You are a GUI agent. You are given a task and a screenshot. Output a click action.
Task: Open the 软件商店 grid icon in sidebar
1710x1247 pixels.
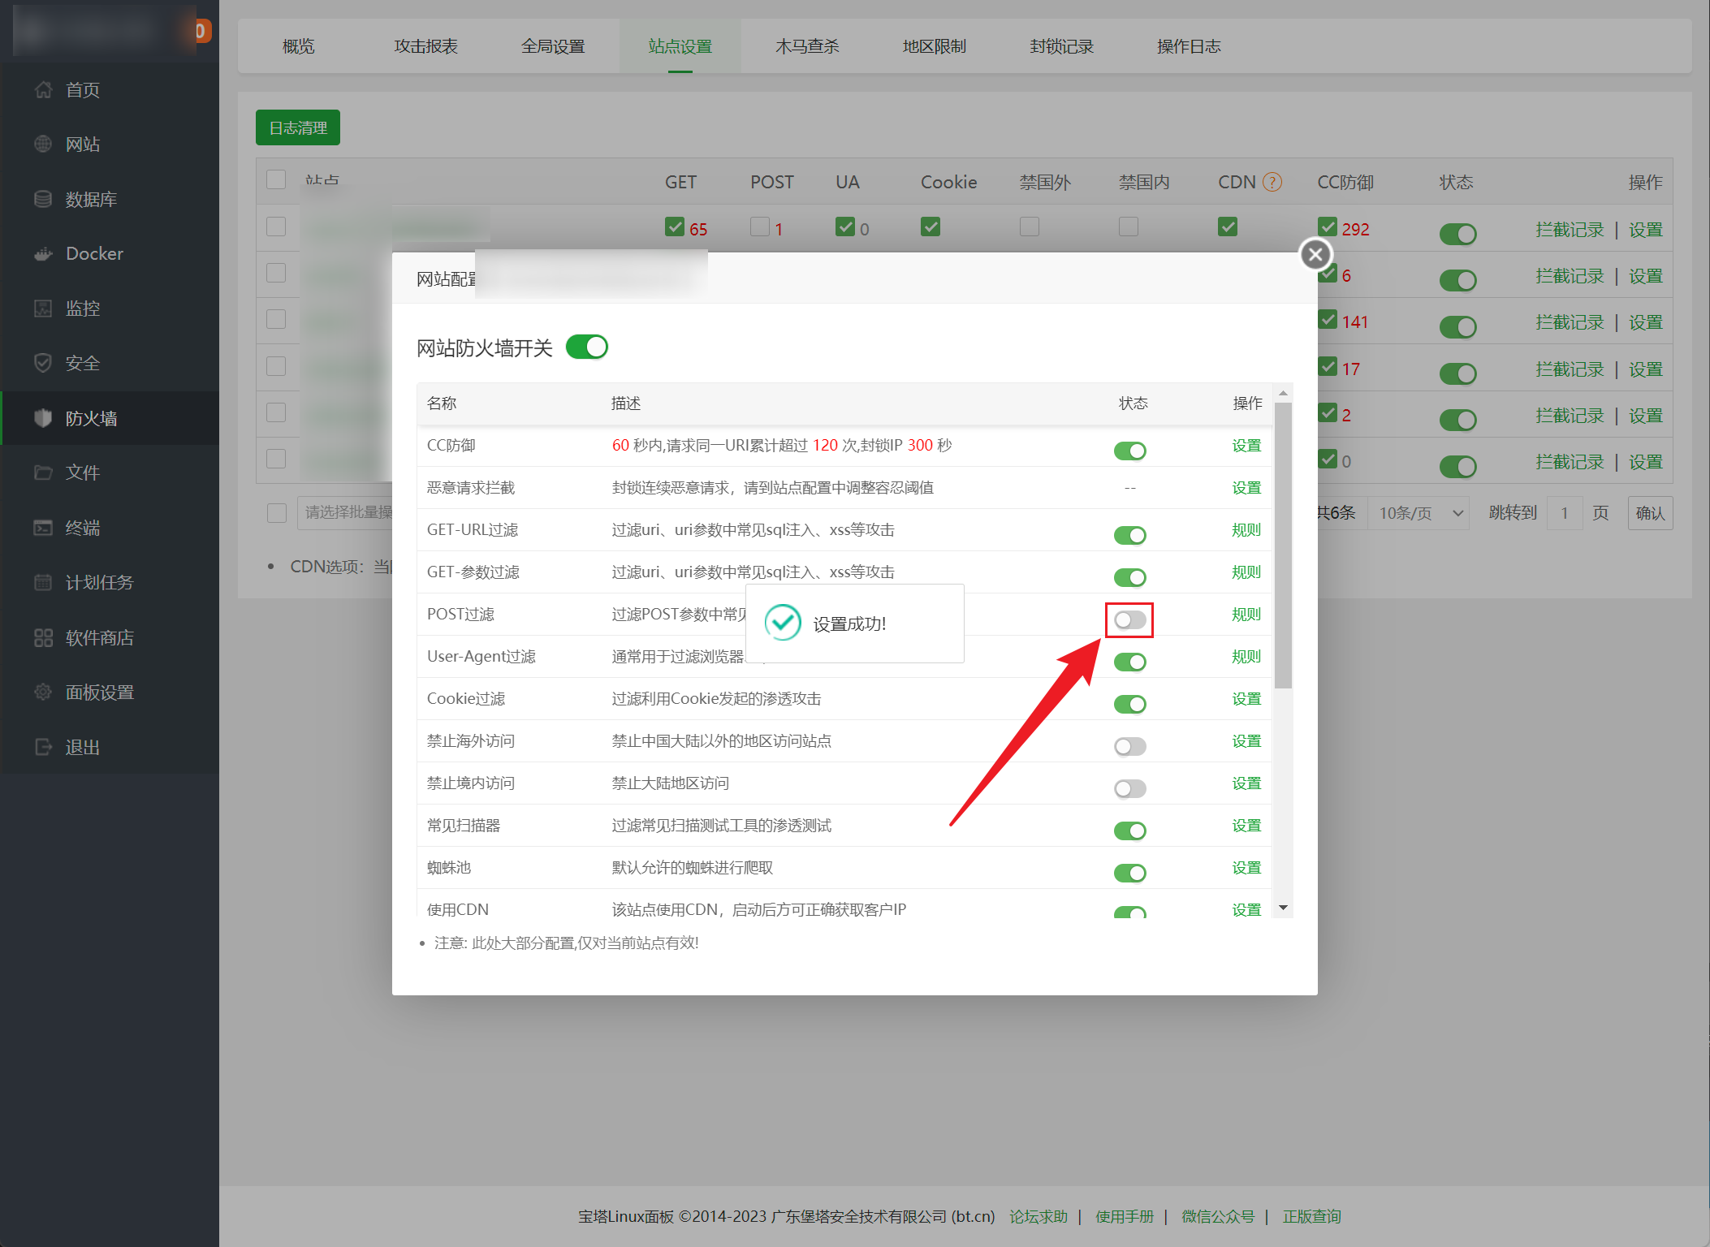(x=43, y=637)
